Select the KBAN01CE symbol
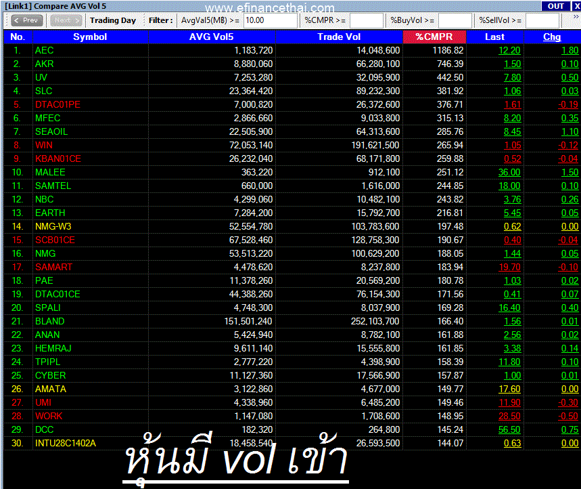Image resolution: width=581 pixels, height=489 pixels. tap(58, 158)
